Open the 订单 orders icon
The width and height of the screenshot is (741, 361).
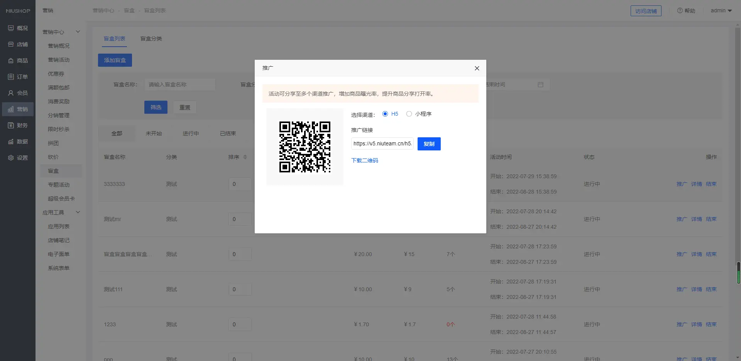click(11, 77)
